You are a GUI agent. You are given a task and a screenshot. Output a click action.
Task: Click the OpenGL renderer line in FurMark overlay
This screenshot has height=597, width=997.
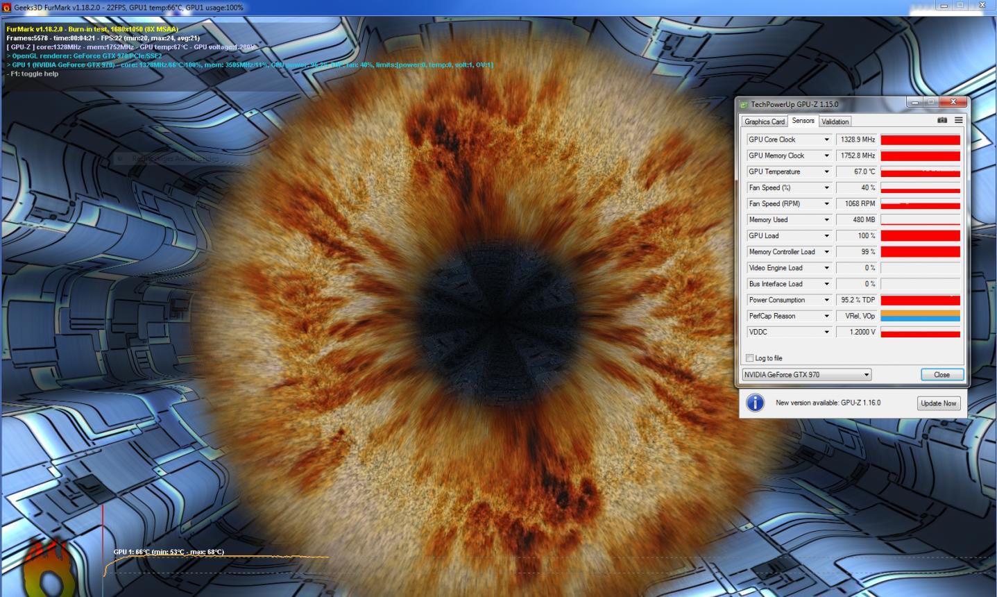click(x=84, y=56)
